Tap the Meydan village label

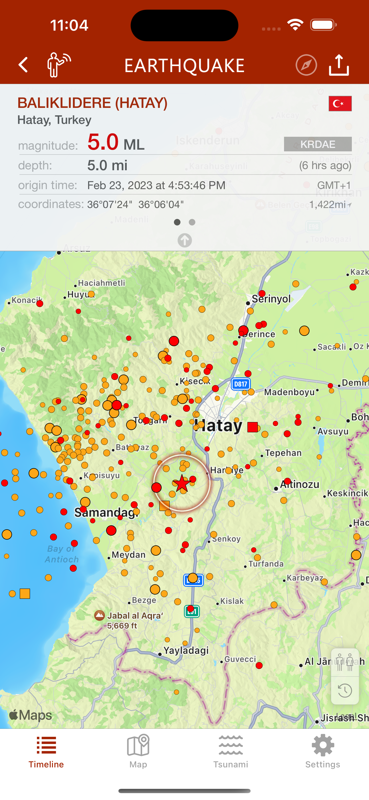(x=128, y=555)
